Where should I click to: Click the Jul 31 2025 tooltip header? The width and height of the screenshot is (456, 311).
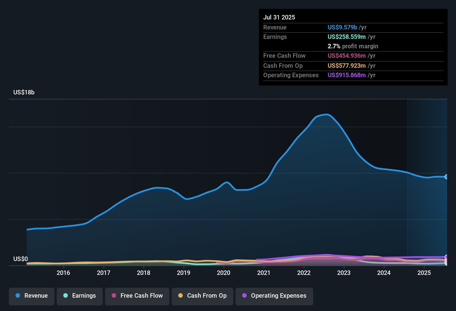[279, 17]
